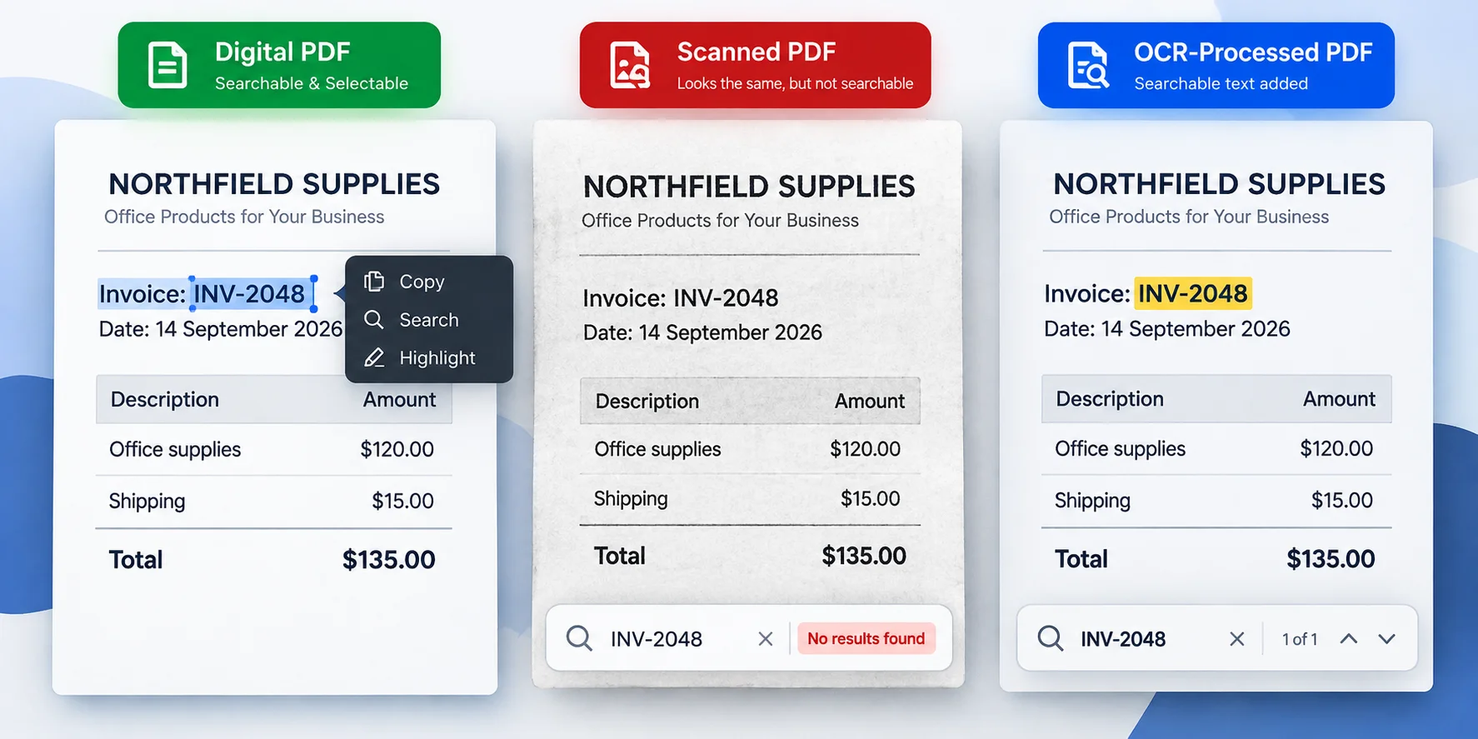This screenshot has height=739, width=1478.
Task: Click "Shipping" in the OCR-Processed PDF table
Action: 1092,501
